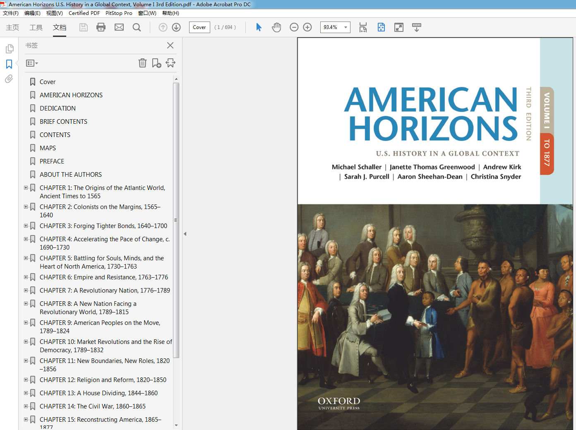The image size is (576, 430).
Task: Click bookmarks scrollbar down arrow
Action: pyautogui.click(x=176, y=425)
